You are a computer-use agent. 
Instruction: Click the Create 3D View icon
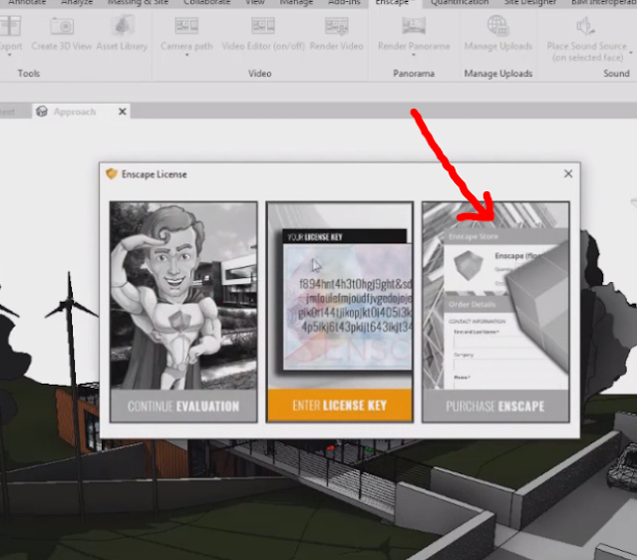pyautogui.click(x=62, y=26)
